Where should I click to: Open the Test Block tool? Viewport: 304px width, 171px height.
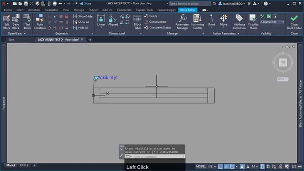pos(28,22)
